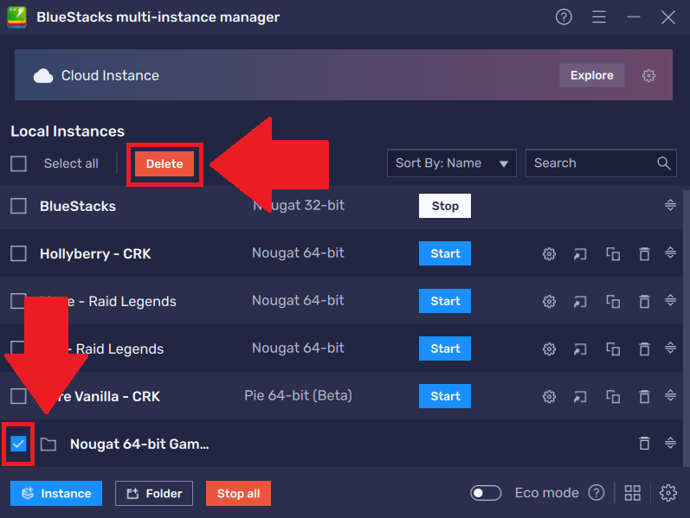Viewport: 690px width, 518px height.
Task: Start the Hollyberry - CRK instance
Action: 445,253
